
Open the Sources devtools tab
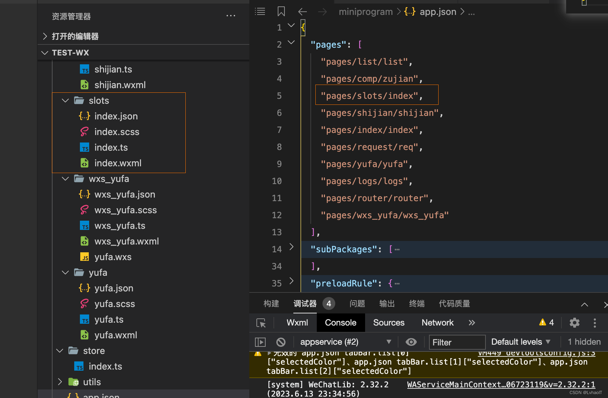pyautogui.click(x=389, y=323)
